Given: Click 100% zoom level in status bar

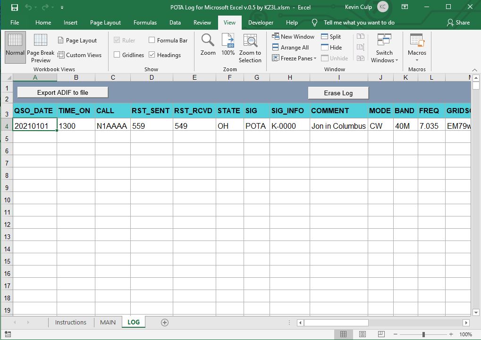Looking at the screenshot, I should (x=466, y=334).
